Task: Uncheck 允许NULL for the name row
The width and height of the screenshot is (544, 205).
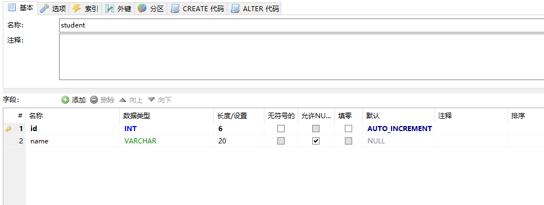Action: pos(316,141)
